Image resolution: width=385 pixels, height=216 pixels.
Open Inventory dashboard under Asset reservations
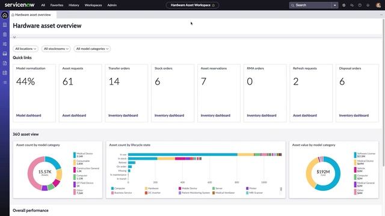coord(215,115)
